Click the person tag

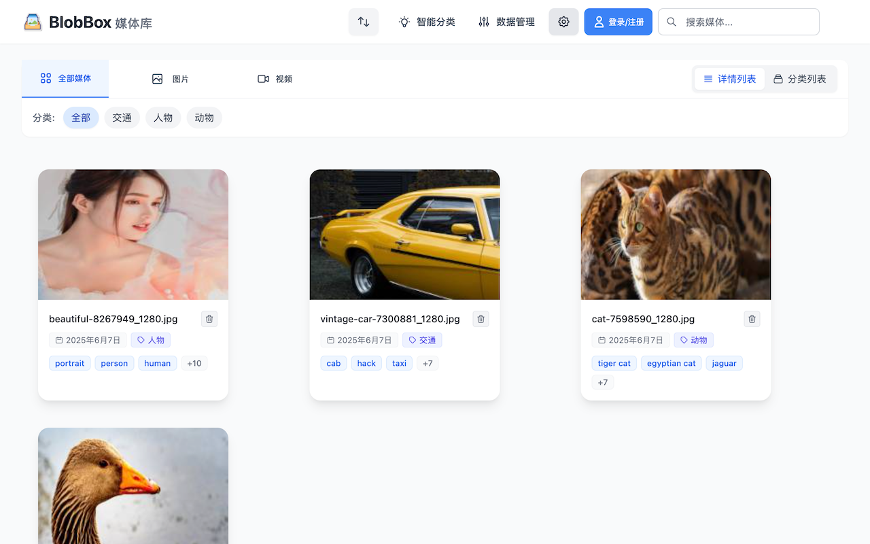[x=114, y=363]
